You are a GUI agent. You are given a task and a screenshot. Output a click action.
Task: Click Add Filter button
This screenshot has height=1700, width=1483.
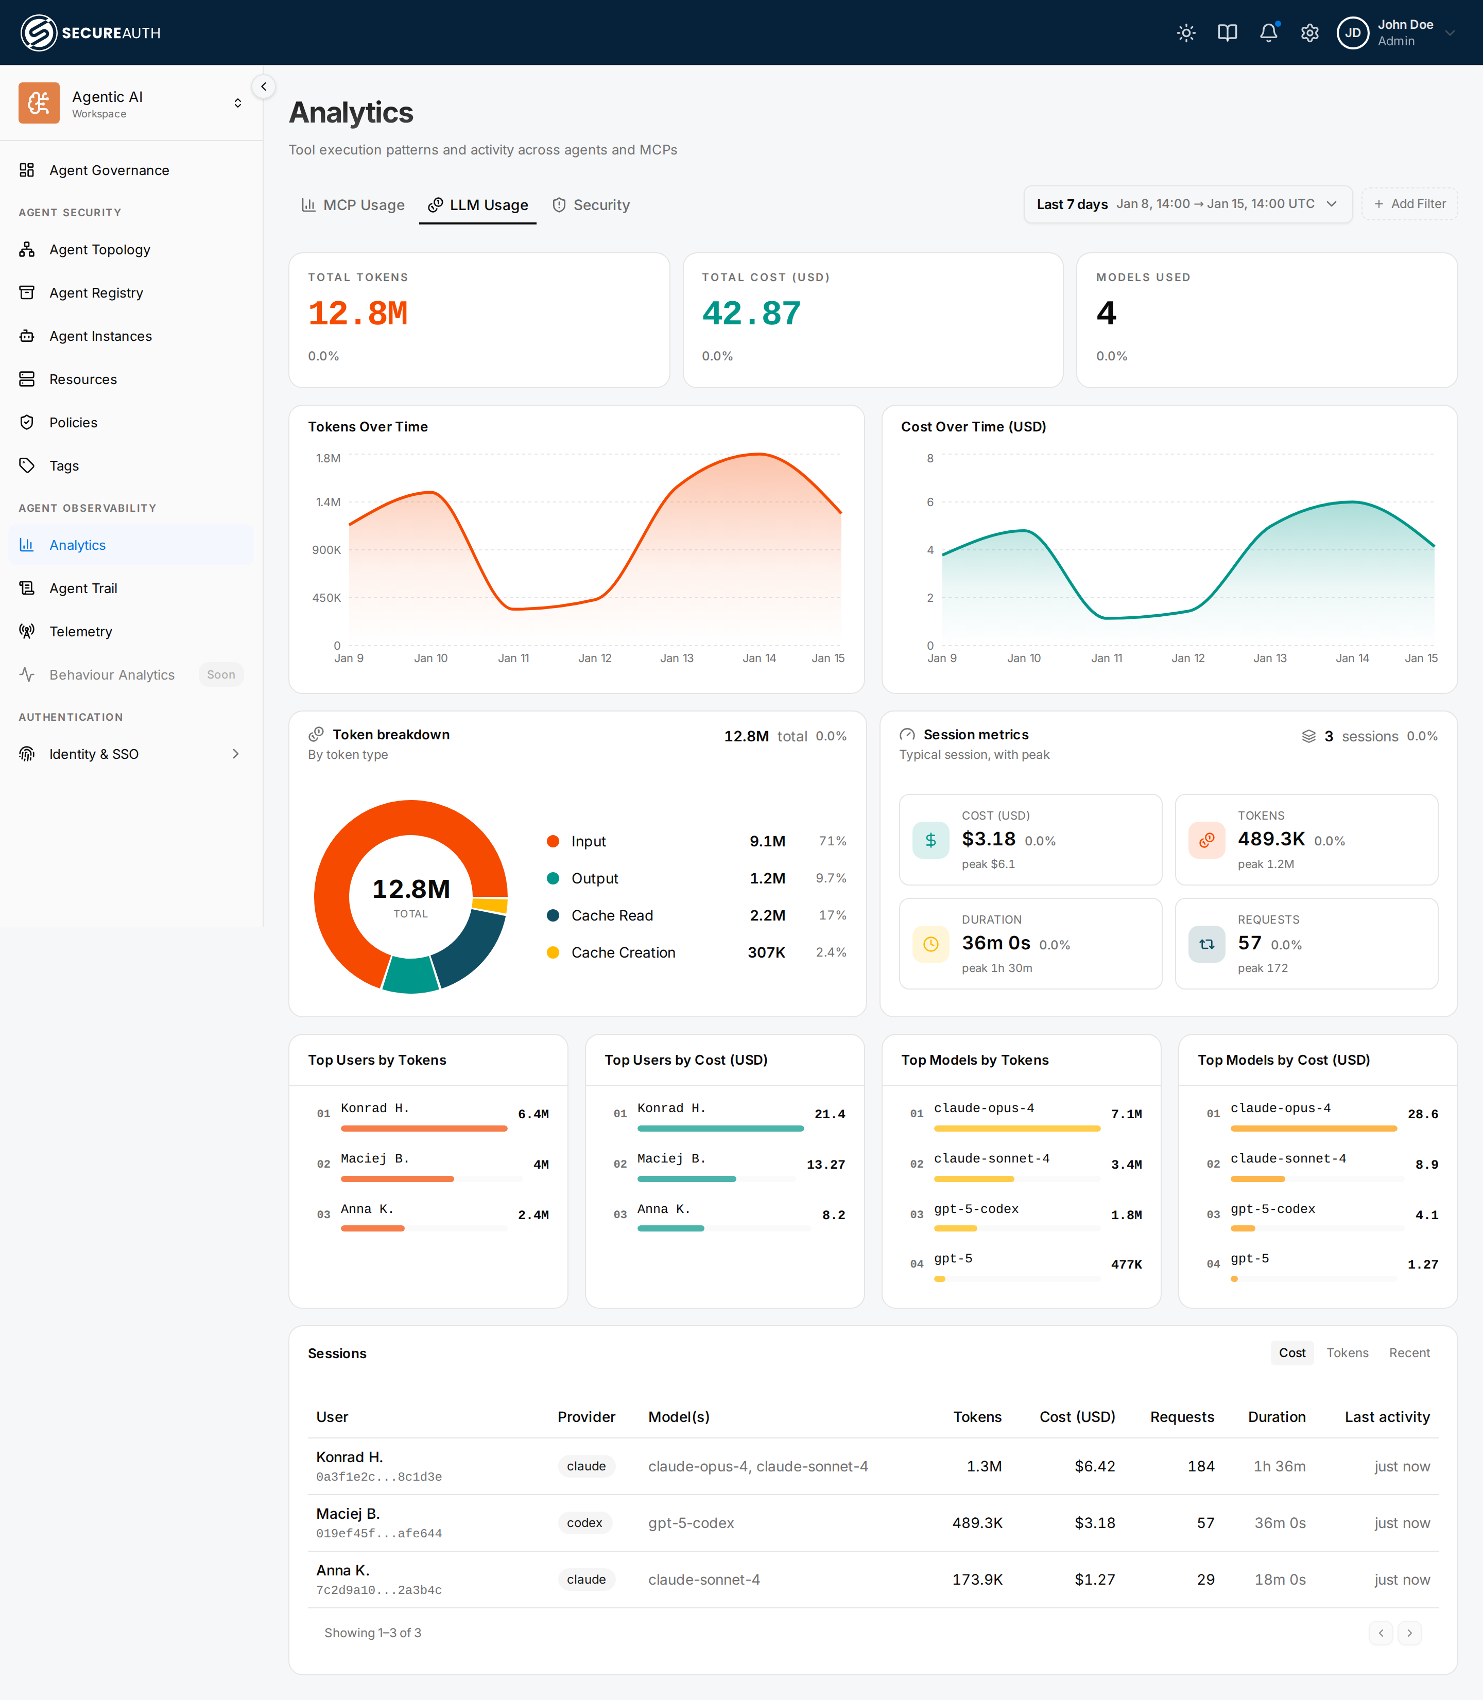pos(1409,204)
